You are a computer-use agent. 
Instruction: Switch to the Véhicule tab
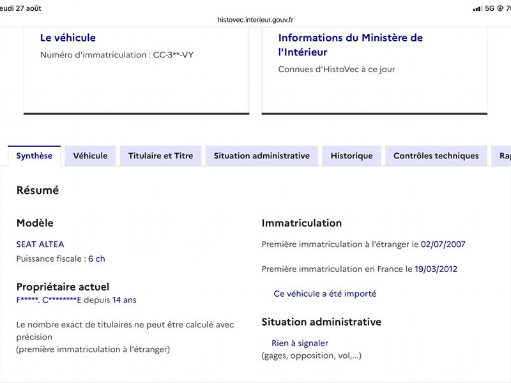pos(90,156)
